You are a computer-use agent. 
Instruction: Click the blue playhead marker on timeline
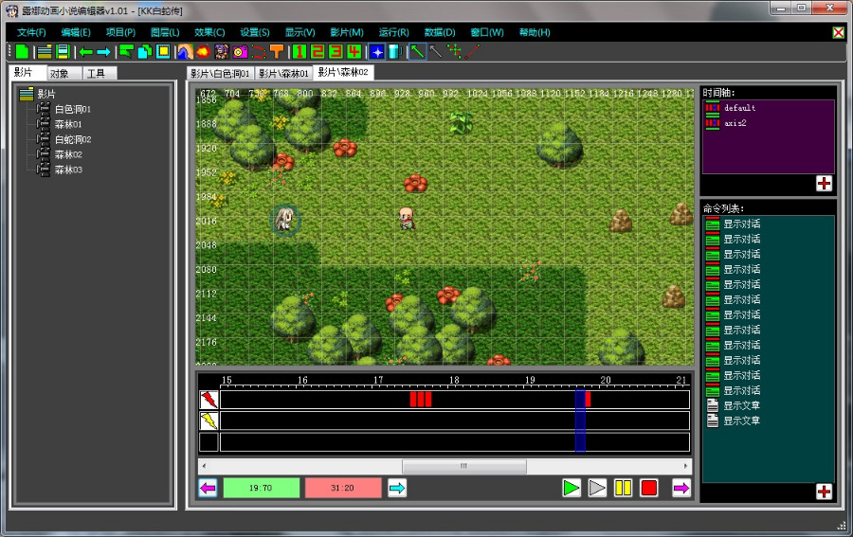[x=580, y=421]
